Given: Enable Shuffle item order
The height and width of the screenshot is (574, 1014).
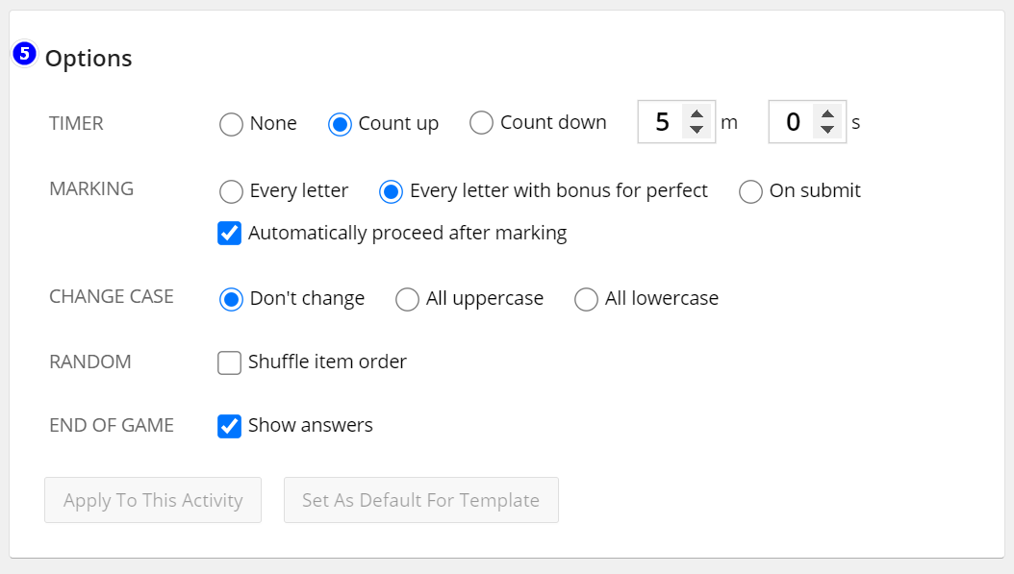Looking at the screenshot, I should tap(229, 362).
